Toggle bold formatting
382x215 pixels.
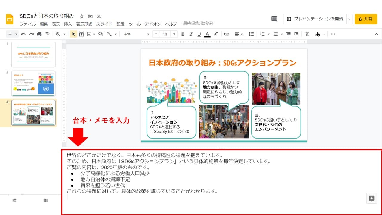pyautogui.click(x=183, y=34)
